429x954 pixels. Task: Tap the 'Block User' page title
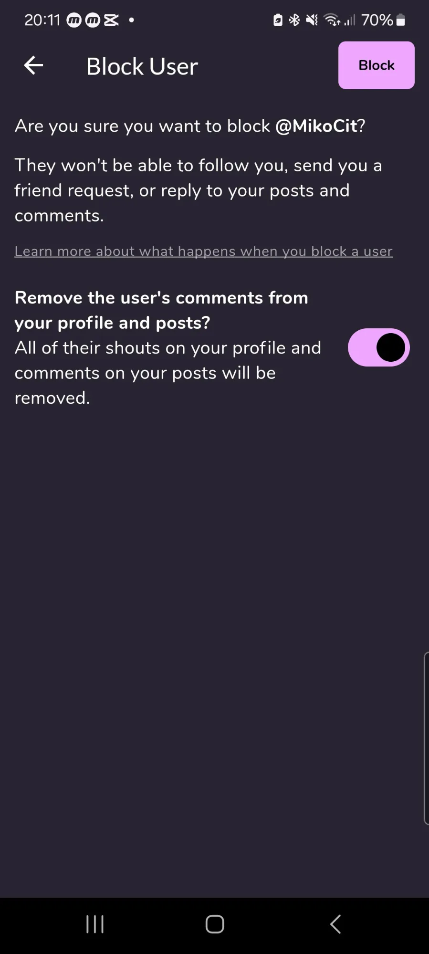142,66
